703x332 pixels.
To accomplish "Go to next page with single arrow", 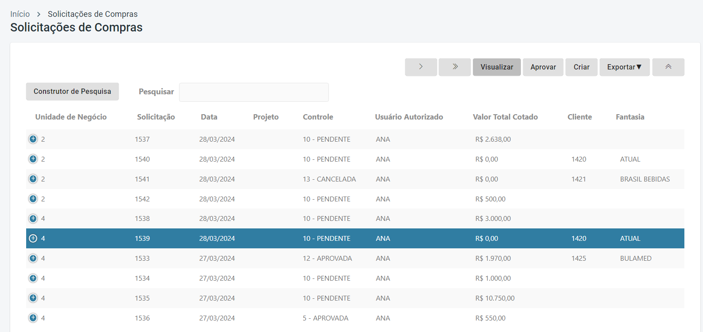I will (421, 67).
